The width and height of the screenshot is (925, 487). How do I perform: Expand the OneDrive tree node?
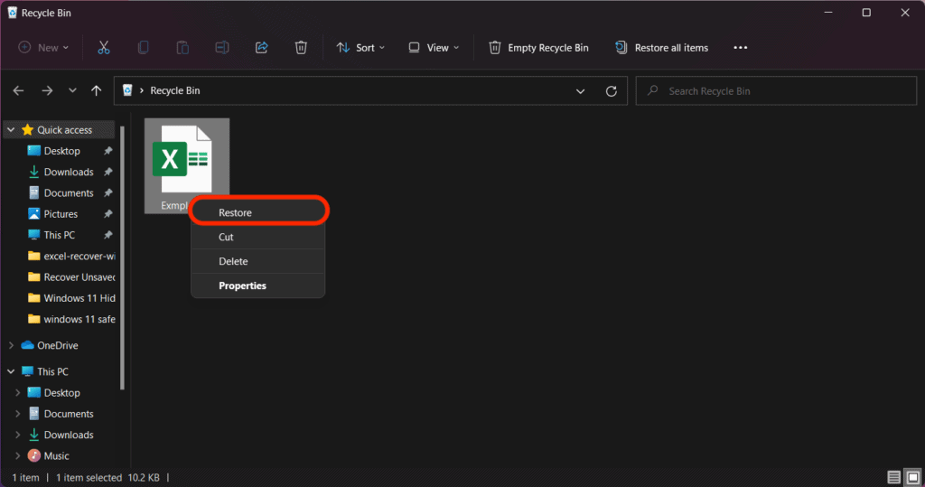[x=11, y=345]
